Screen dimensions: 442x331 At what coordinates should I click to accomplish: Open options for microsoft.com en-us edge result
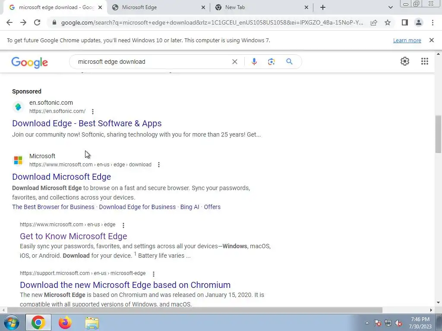click(x=123, y=225)
